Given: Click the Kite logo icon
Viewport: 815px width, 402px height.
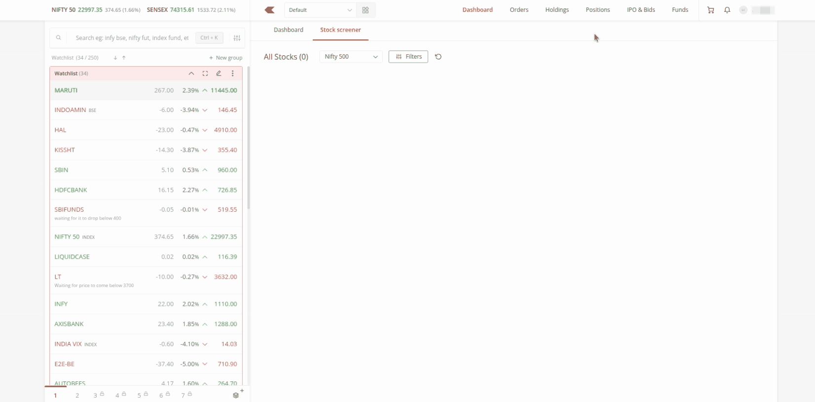Looking at the screenshot, I should click(269, 10).
